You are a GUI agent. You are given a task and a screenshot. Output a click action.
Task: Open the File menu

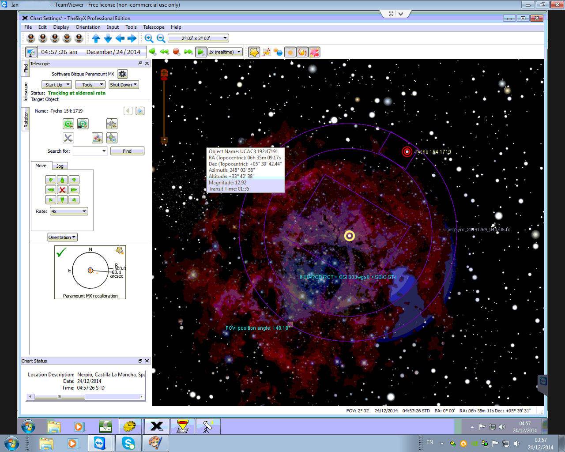(x=28, y=27)
